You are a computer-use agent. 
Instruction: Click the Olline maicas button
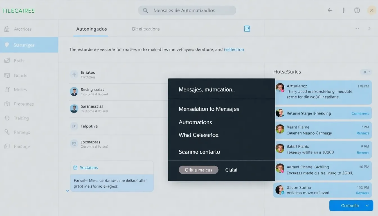(199, 170)
